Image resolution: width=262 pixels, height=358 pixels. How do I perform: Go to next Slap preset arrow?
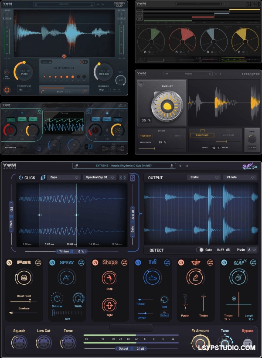tap(187, 166)
